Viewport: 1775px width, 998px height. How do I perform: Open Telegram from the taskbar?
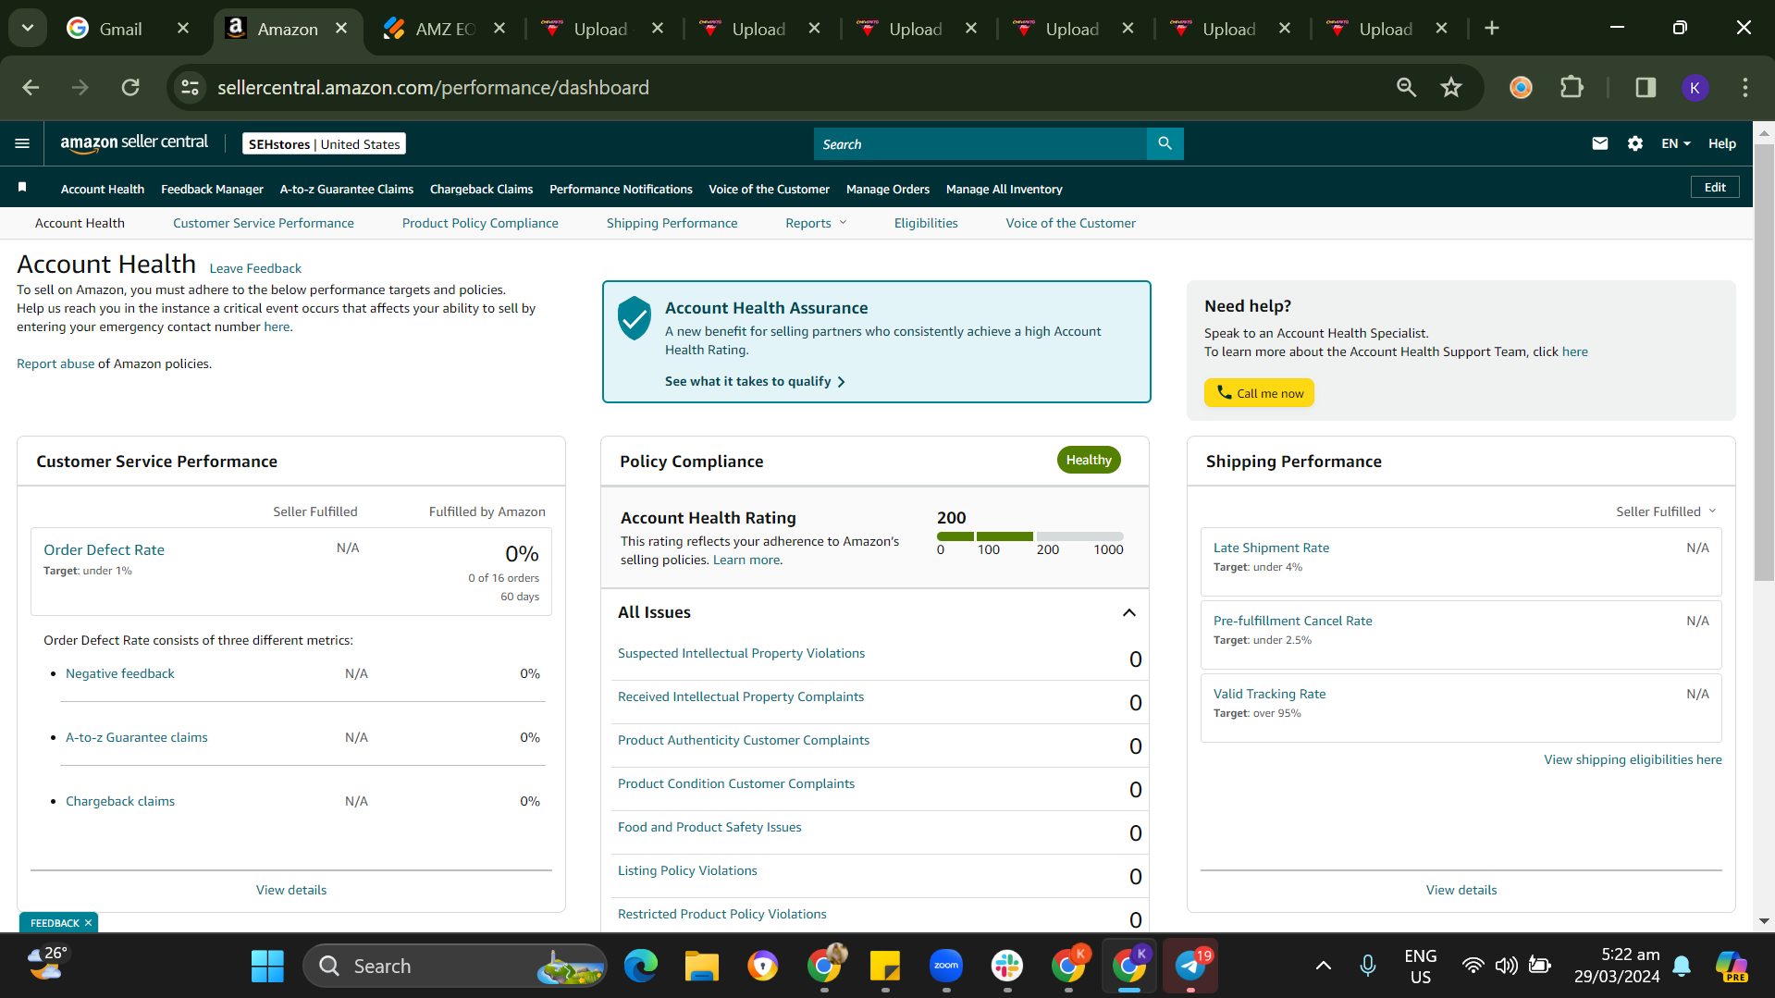point(1189,966)
